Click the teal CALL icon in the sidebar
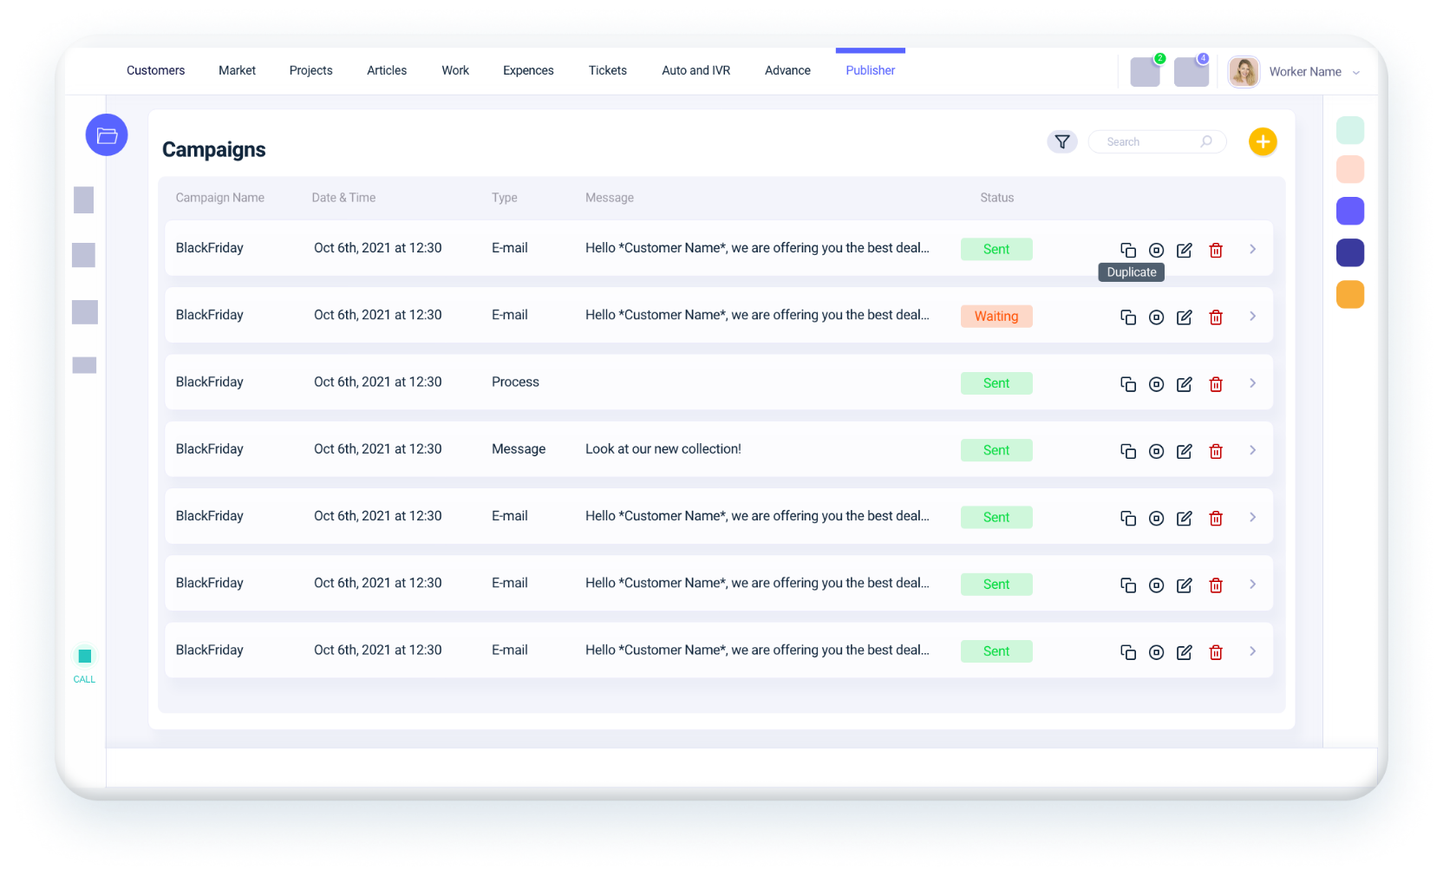1443x876 pixels. tap(85, 657)
